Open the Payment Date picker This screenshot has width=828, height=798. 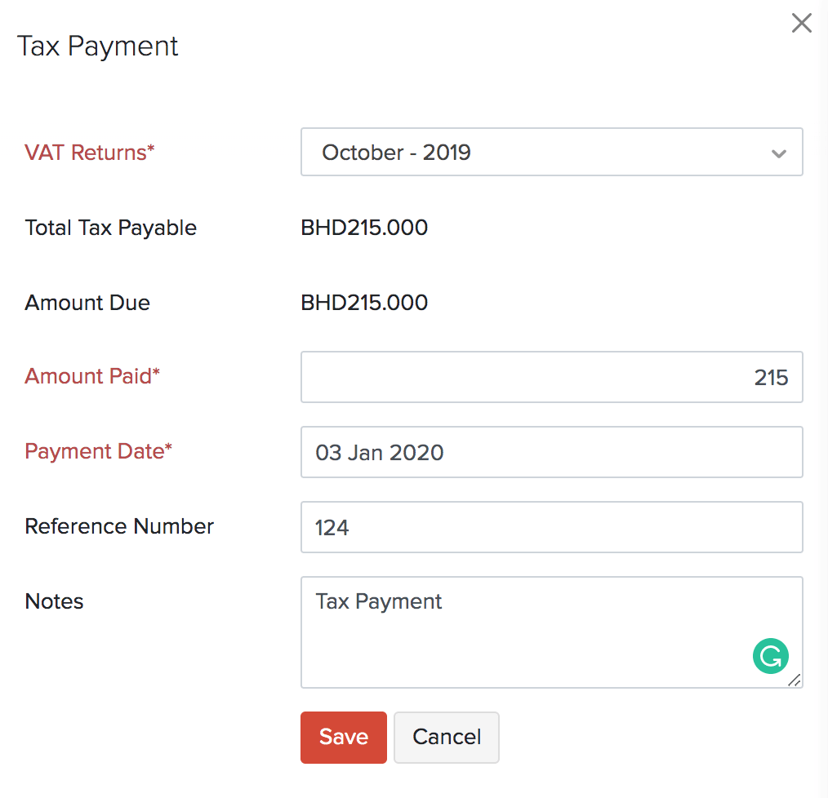pos(551,452)
